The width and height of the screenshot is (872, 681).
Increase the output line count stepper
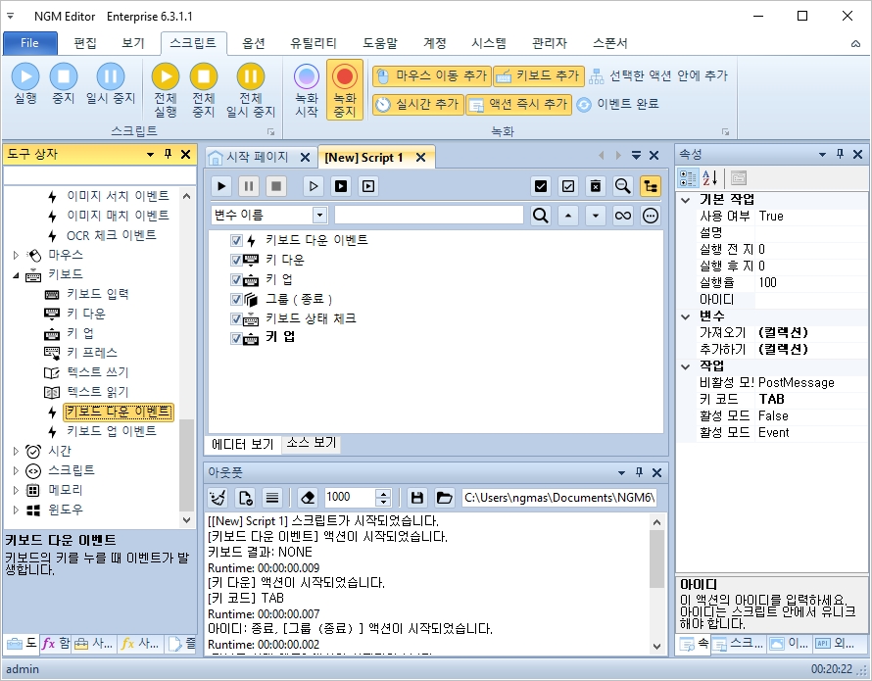pos(383,493)
